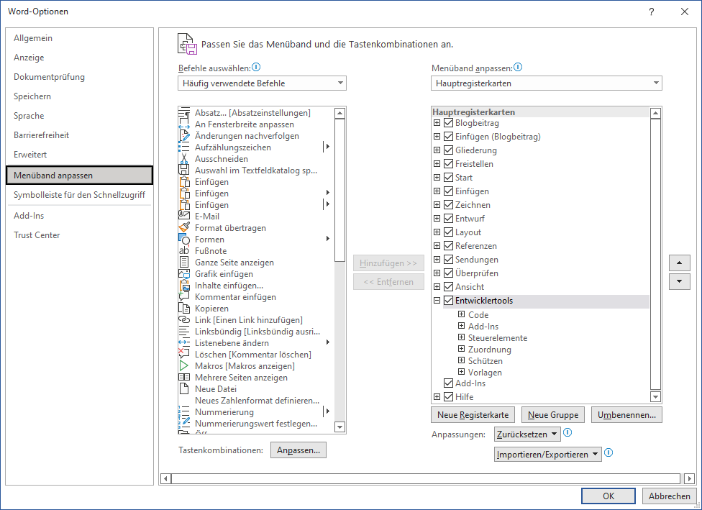The image size is (702, 510).
Task: Open the Zurücksetzen dropdown button
Action: point(527,434)
